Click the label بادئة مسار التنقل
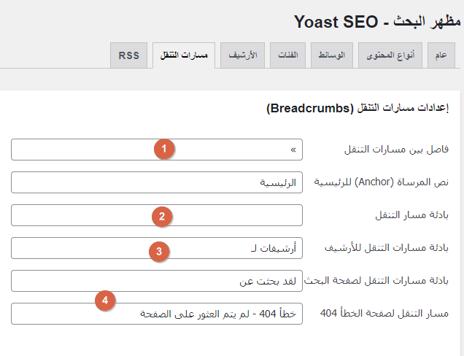 point(411,215)
